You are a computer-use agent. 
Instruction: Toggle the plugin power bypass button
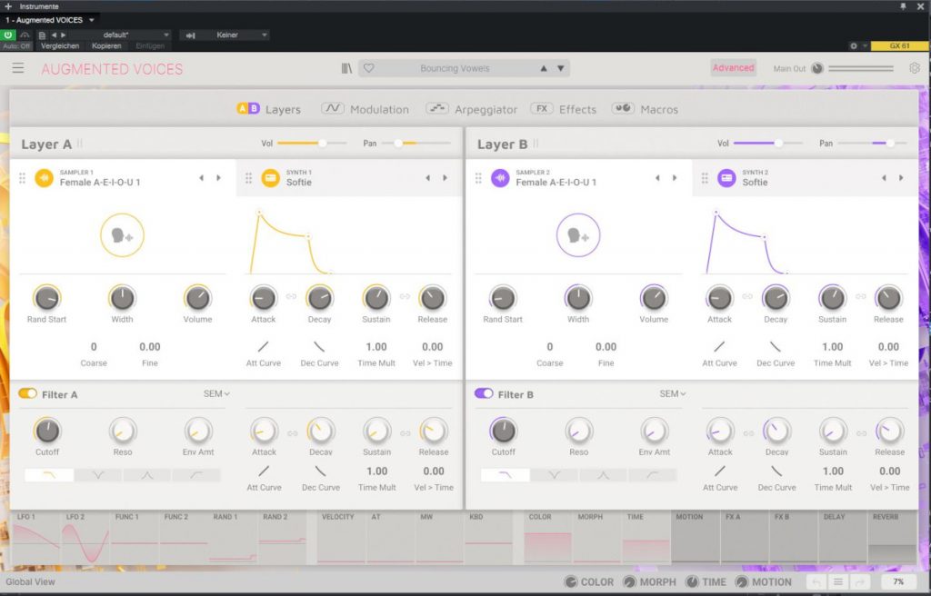click(x=7, y=35)
